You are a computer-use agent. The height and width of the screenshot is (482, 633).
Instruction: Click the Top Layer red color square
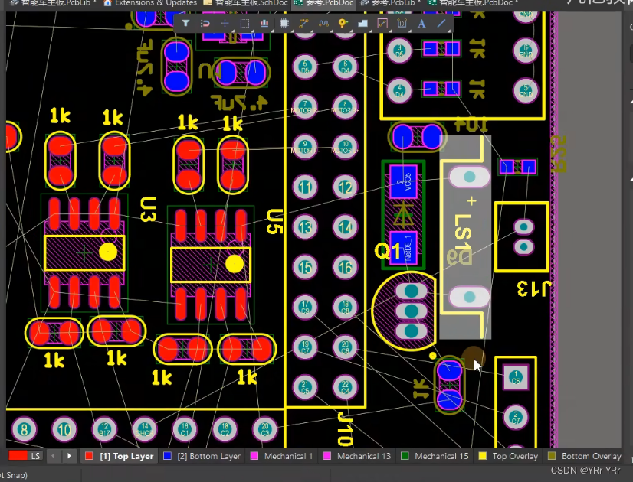(89, 456)
